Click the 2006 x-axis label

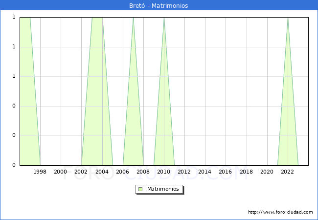[x=122, y=172]
